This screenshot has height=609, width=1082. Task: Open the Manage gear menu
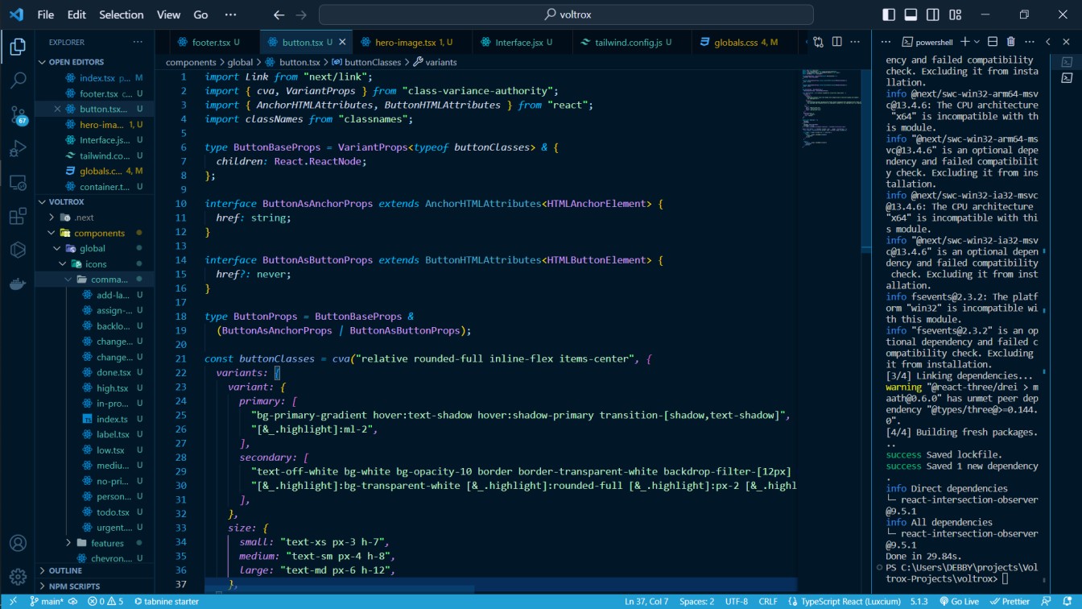[x=18, y=577]
